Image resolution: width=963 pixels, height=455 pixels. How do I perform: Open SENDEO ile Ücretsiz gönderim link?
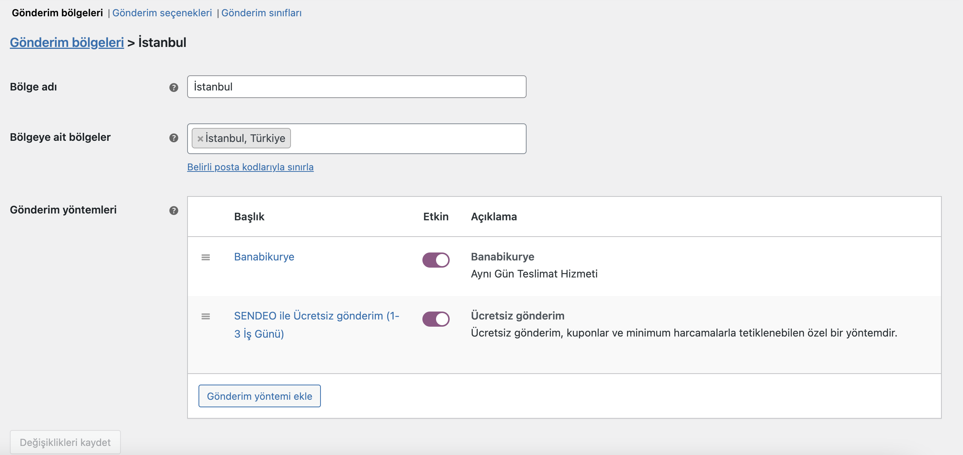tap(317, 325)
